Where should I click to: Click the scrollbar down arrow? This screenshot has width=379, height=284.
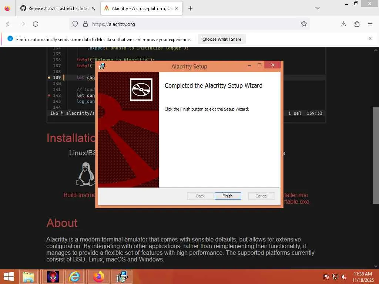[x=376, y=266]
